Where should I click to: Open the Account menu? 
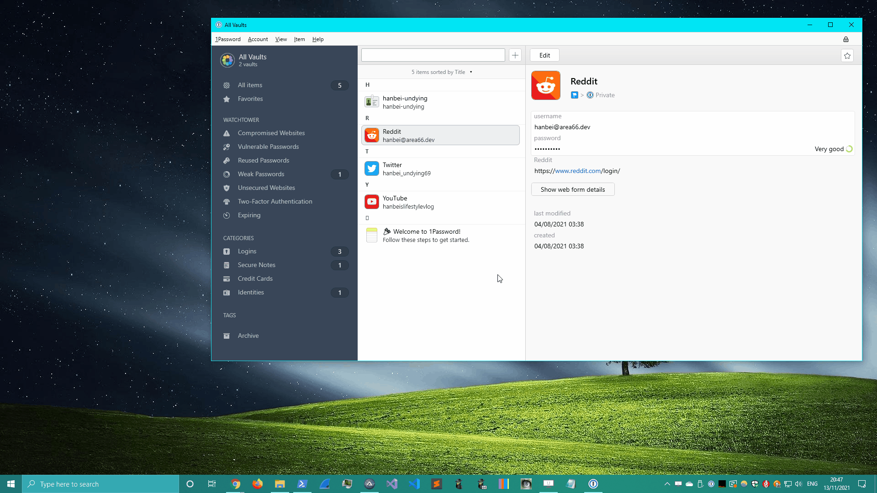[258, 39]
